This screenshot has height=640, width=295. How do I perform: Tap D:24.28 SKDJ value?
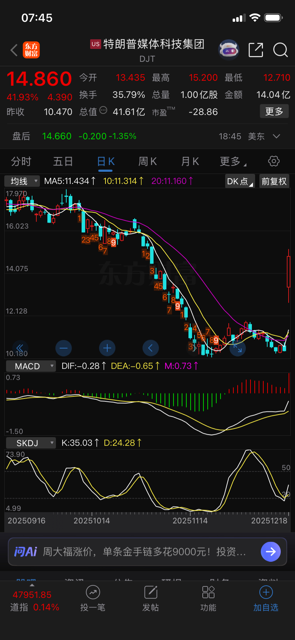tap(123, 443)
